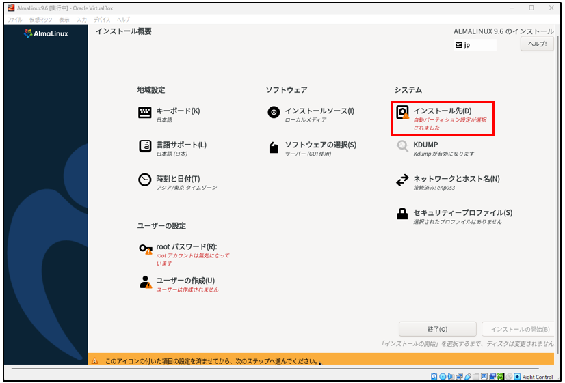Click the user icon for ユーザーの作成
This screenshot has width=565, height=383.
click(x=145, y=282)
